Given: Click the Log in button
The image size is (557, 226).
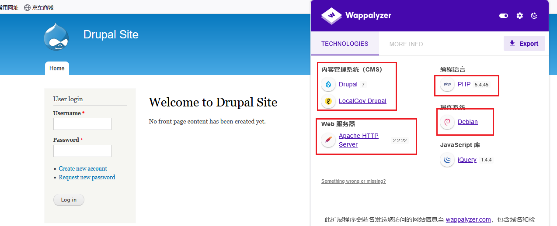Looking at the screenshot, I should click(x=69, y=200).
